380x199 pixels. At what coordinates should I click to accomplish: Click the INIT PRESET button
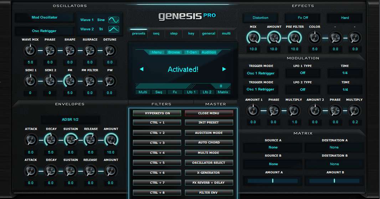[x=209, y=122]
